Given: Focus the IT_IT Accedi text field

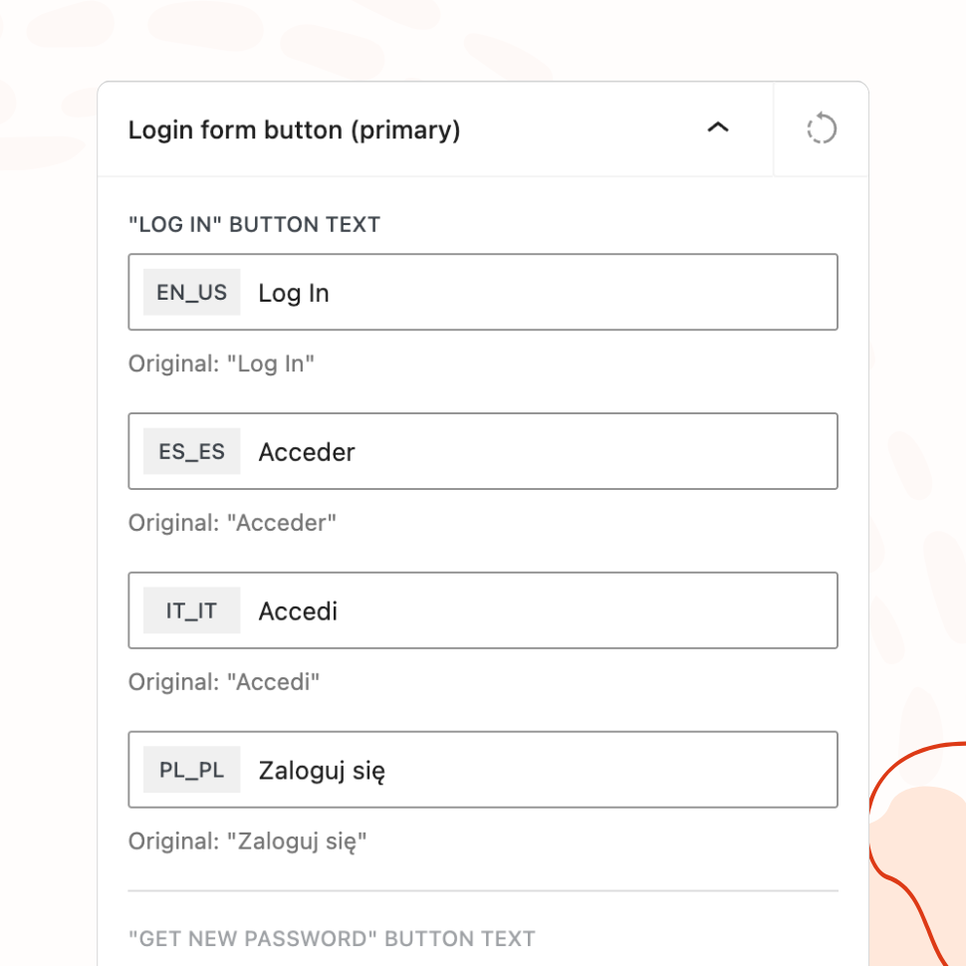Looking at the screenshot, I should [x=538, y=610].
